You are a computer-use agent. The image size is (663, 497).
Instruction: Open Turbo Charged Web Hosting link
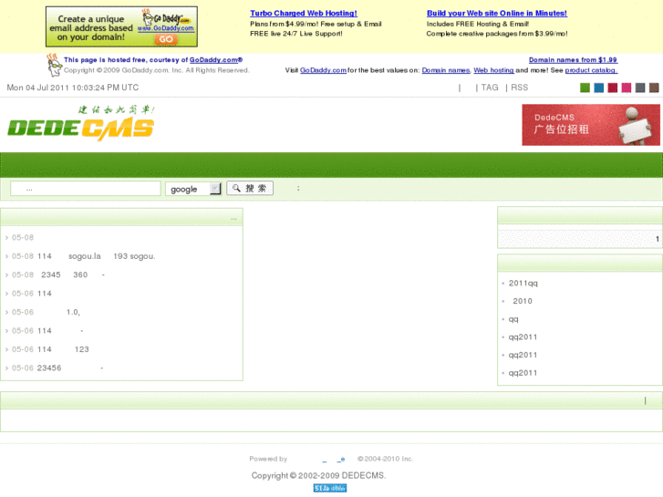pos(304,13)
